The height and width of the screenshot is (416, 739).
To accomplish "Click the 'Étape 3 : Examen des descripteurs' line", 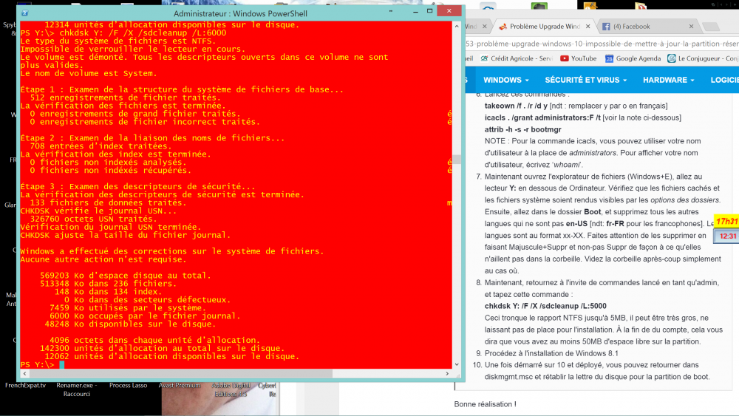I will click(137, 186).
